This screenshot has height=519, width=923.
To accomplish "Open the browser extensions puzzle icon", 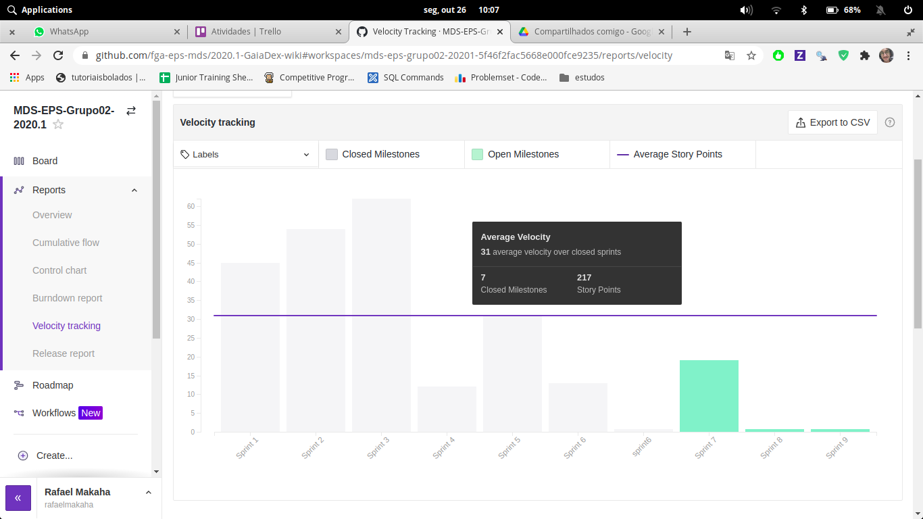I will tap(865, 55).
